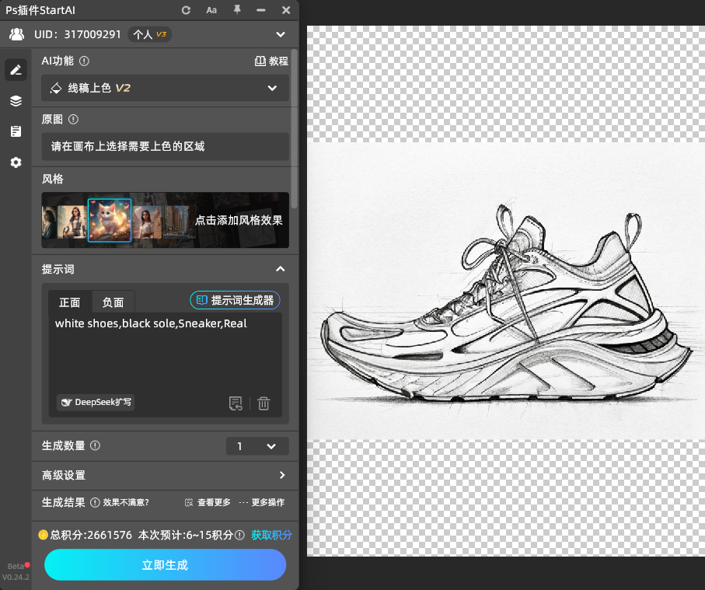Click the save prompt template icon
Screen dimensions: 705x590
[236, 403]
